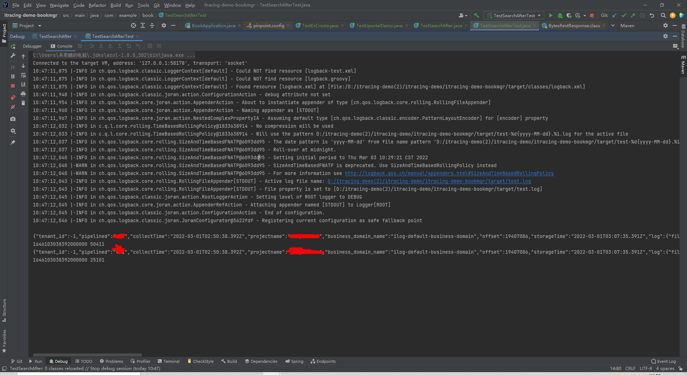Print the console output
Screen dimensions: 687x375
(23, 94)
